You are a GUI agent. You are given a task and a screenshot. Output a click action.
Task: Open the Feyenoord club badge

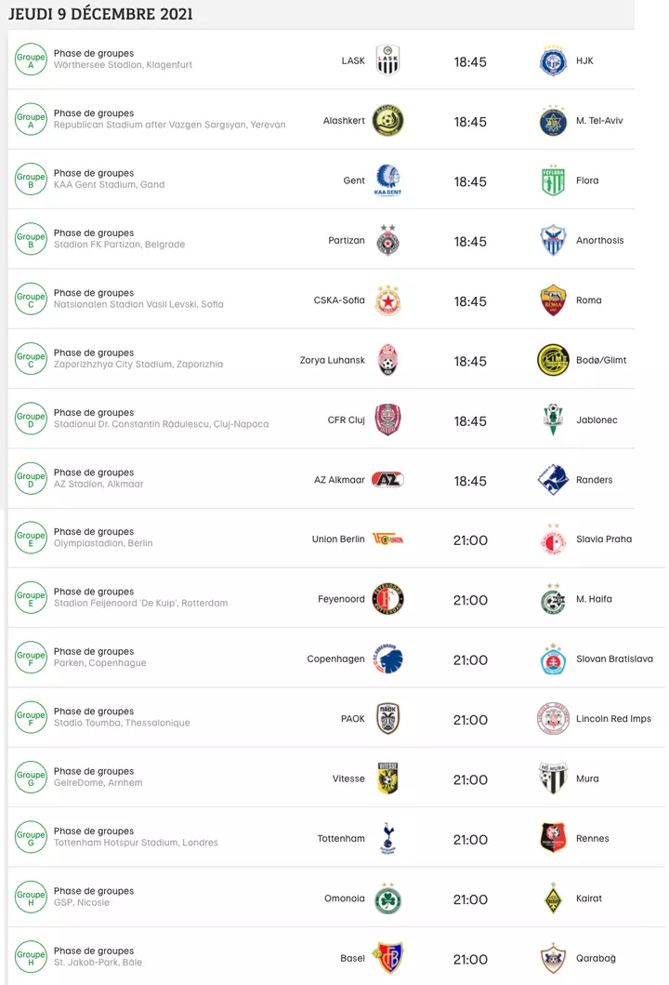click(387, 598)
